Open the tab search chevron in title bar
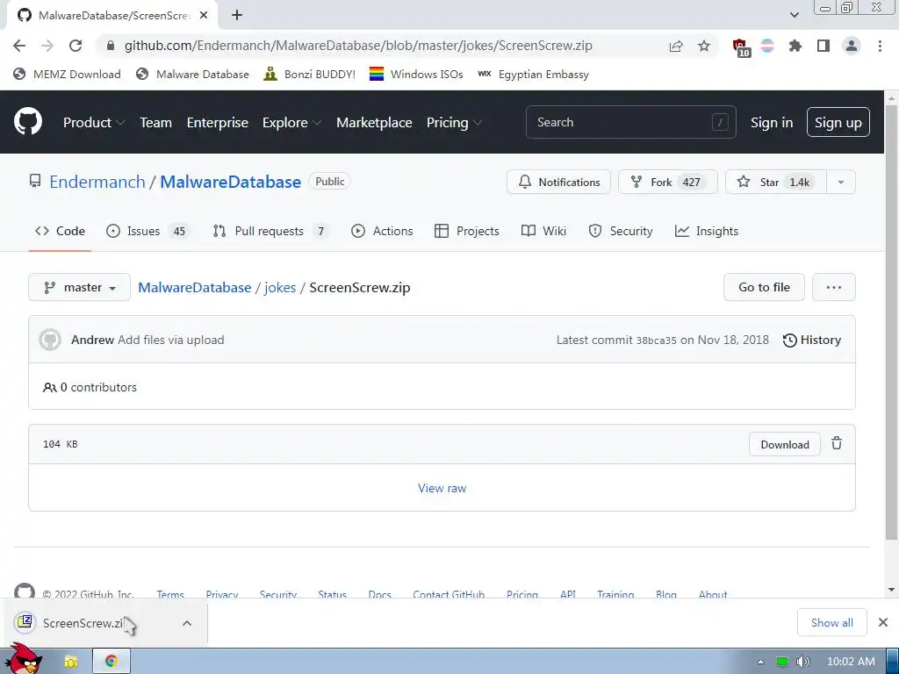The image size is (899, 674). coord(794,15)
